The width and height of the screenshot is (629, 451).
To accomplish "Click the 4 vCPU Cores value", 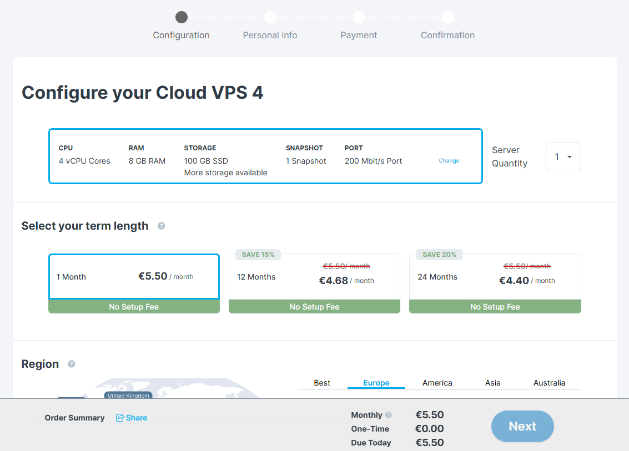I will point(84,161).
